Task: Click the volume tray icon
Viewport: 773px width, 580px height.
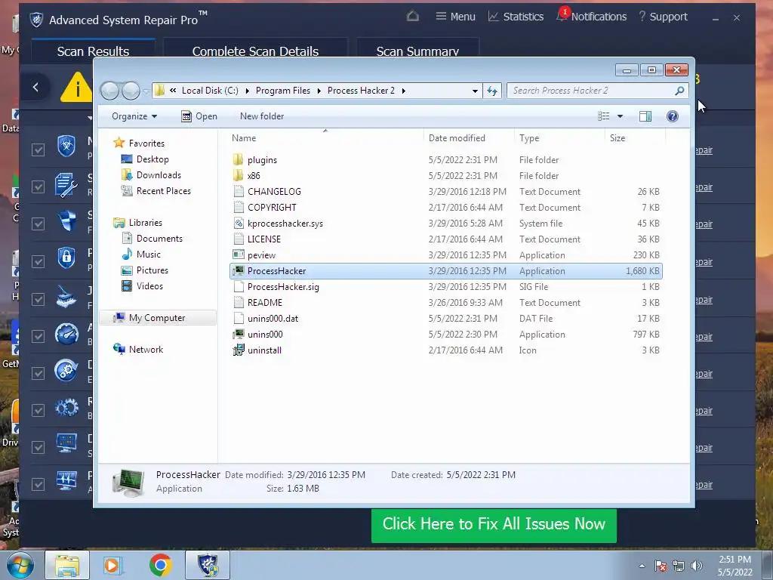Action: click(697, 566)
